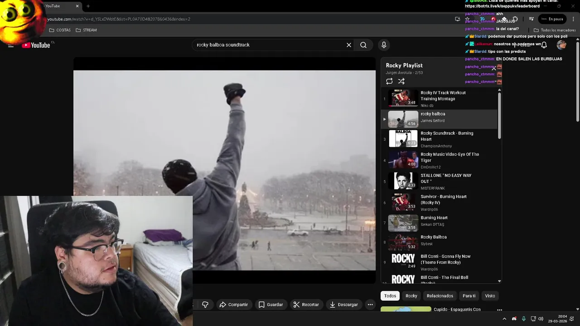
Task: Open more video actions (three dots)
Action: tap(370, 305)
